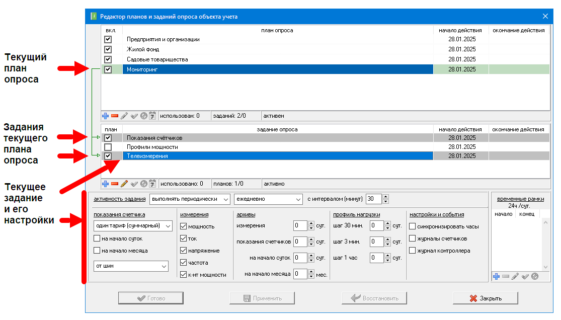Decrease шаг 1 час days with down arrow
Screen dimensions: 561x320
pyautogui.click(x=387, y=260)
